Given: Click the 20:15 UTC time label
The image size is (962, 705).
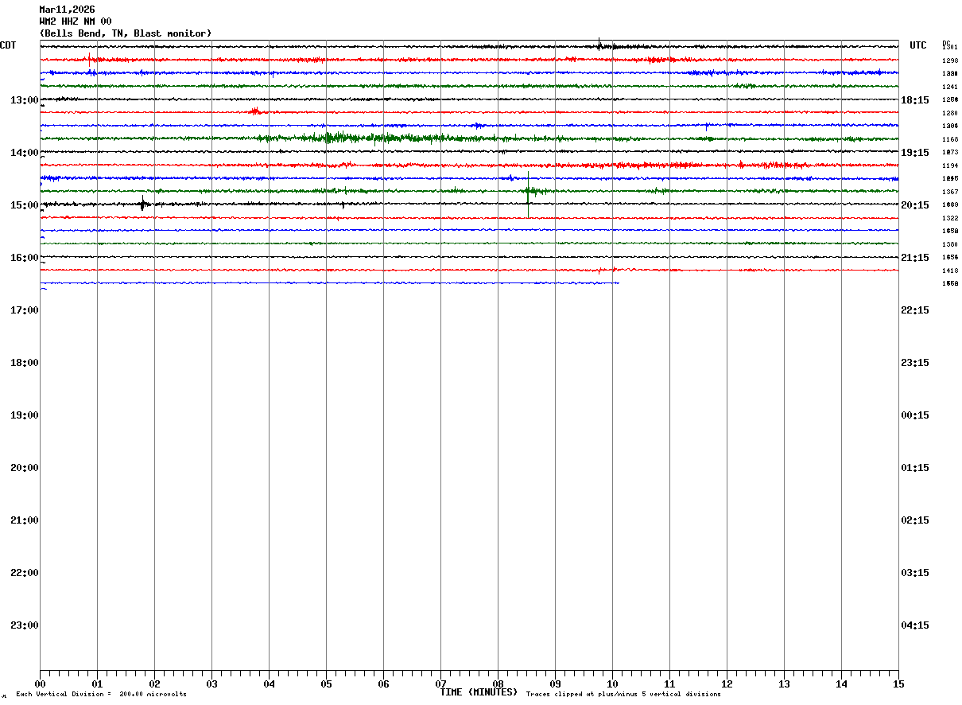Looking at the screenshot, I should point(915,205).
